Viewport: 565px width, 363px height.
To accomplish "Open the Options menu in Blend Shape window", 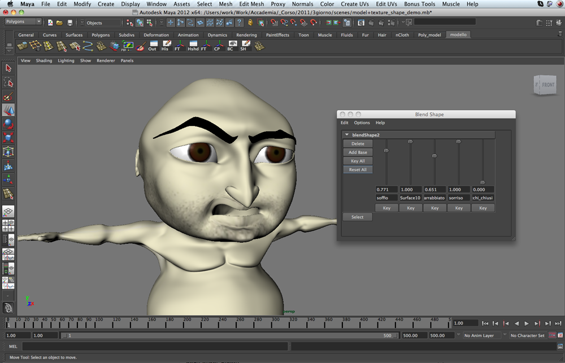I will (x=362, y=123).
